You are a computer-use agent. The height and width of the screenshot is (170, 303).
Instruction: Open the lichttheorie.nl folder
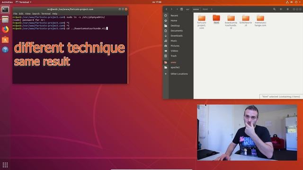coord(246,20)
